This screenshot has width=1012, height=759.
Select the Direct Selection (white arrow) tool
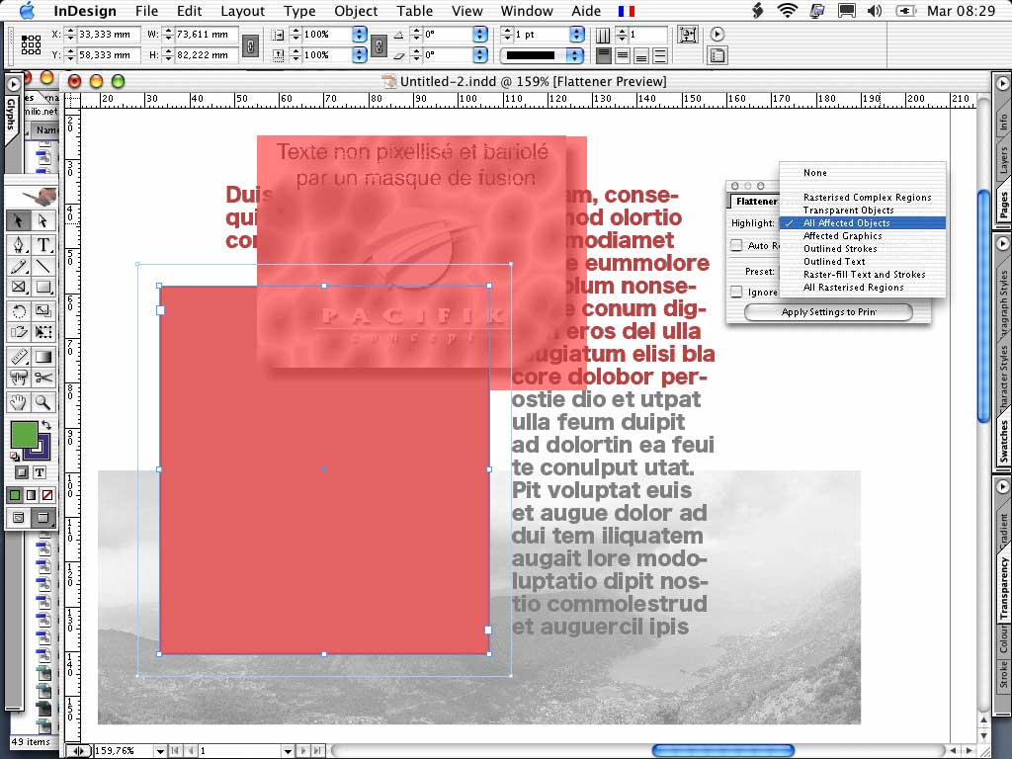[42, 220]
